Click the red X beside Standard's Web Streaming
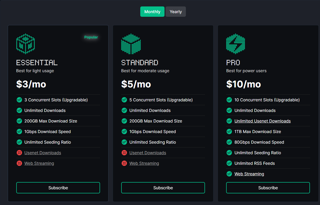The width and height of the screenshot is (320, 205). click(124, 163)
